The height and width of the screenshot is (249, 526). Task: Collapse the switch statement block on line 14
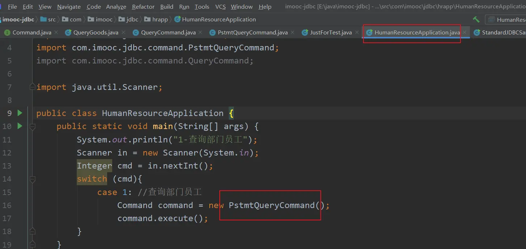coord(33,179)
